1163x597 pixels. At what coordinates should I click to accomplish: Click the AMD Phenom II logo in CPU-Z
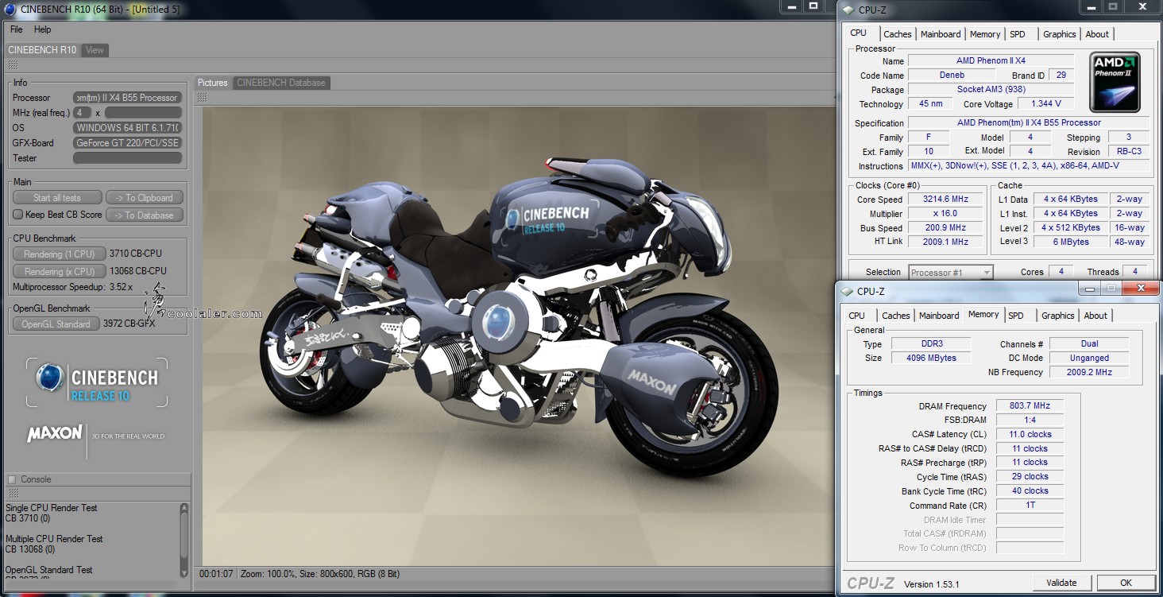click(x=1115, y=83)
